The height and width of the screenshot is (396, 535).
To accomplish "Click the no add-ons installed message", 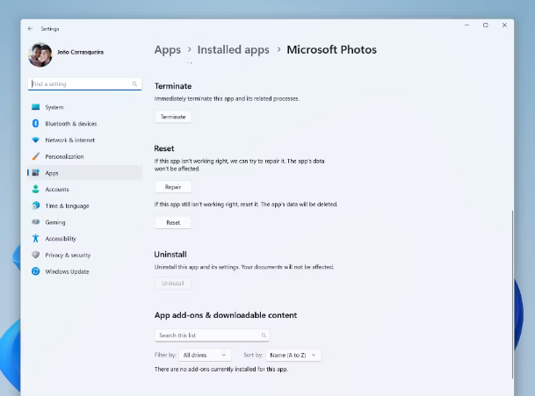I will (x=221, y=369).
